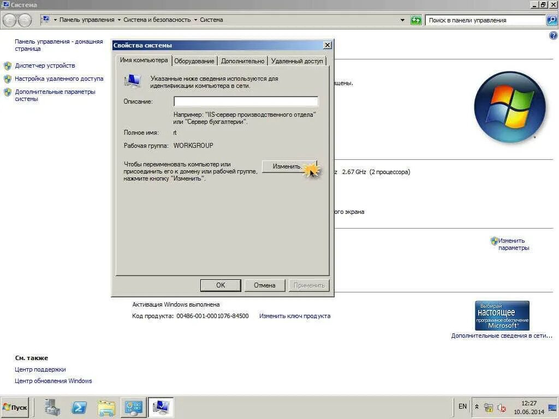The image size is (559, 419).
Task: Click Изменить ключ продукта link
Action: [x=294, y=316]
